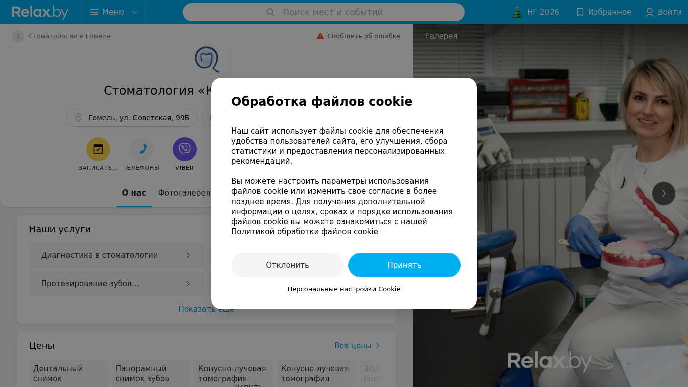This screenshot has width=688, height=387.
Task: Open the НГ 2026 Christmas tree item
Action: [x=535, y=12]
